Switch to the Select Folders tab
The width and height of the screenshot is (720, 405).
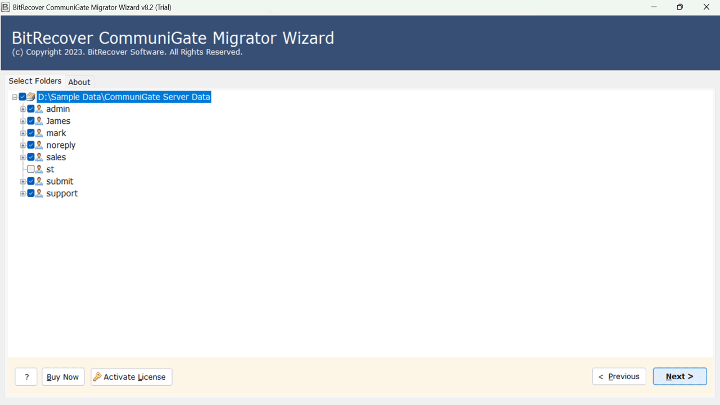click(x=35, y=81)
